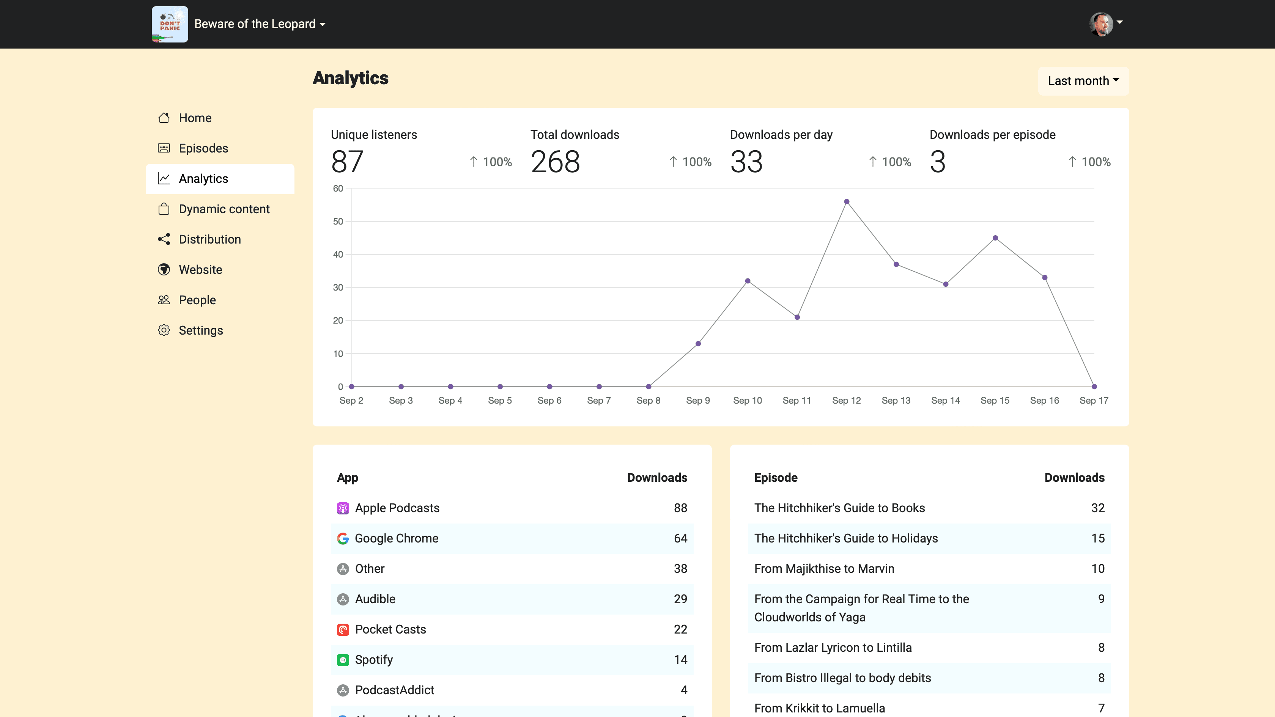Expand the Beware of the Leopard podcast switcher
1275x717 pixels.
tap(260, 24)
